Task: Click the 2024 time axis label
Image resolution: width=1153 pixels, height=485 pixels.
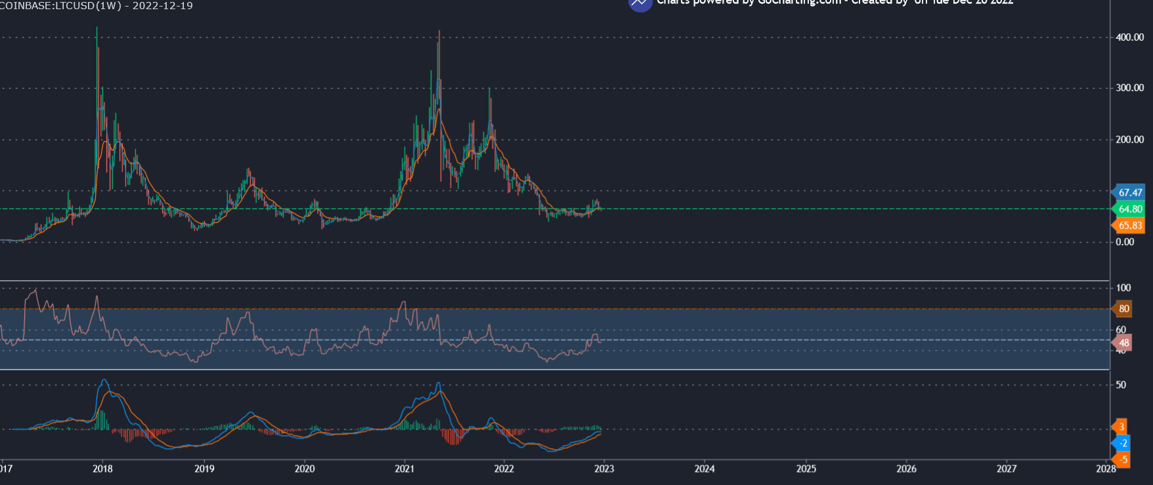Action: (705, 469)
